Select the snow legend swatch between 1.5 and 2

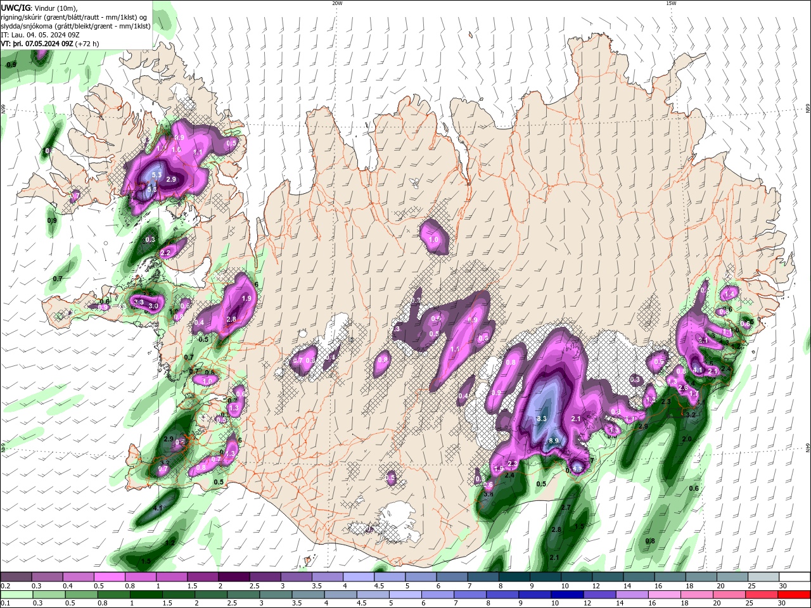(203, 577)
